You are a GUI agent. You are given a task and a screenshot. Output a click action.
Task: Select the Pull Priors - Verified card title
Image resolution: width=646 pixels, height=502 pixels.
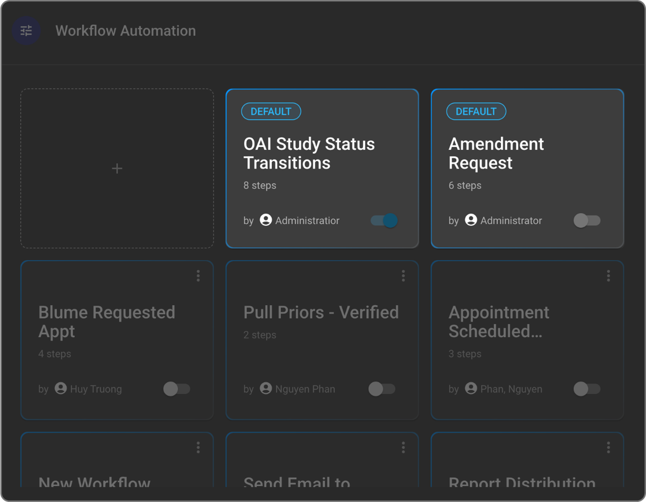tap(321, 312)
